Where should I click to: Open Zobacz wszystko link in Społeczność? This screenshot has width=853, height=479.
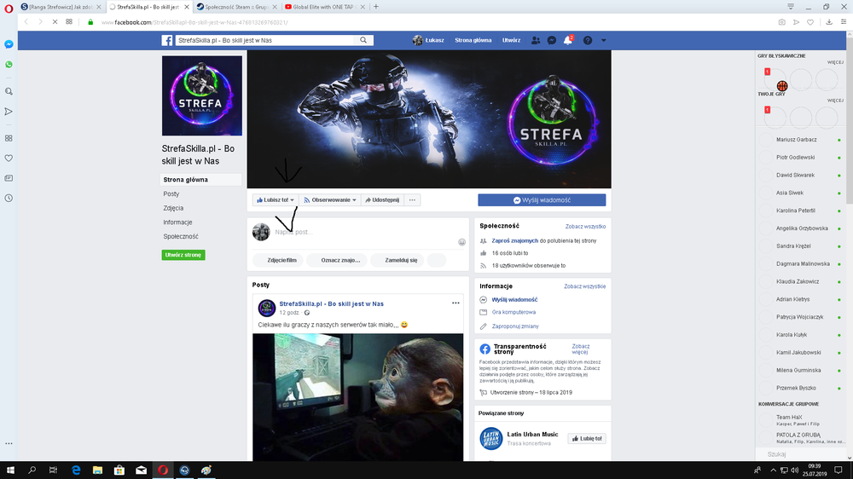[x=585, y=226]
